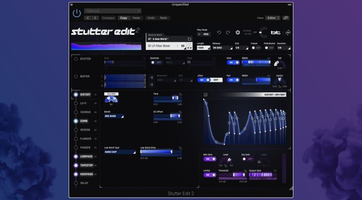
Task: Turn off the Gate switch
Action: tap(233, 63)
